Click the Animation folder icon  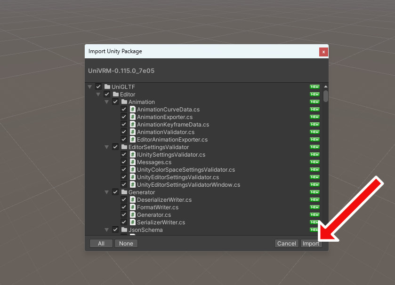[x=124, y=102]
